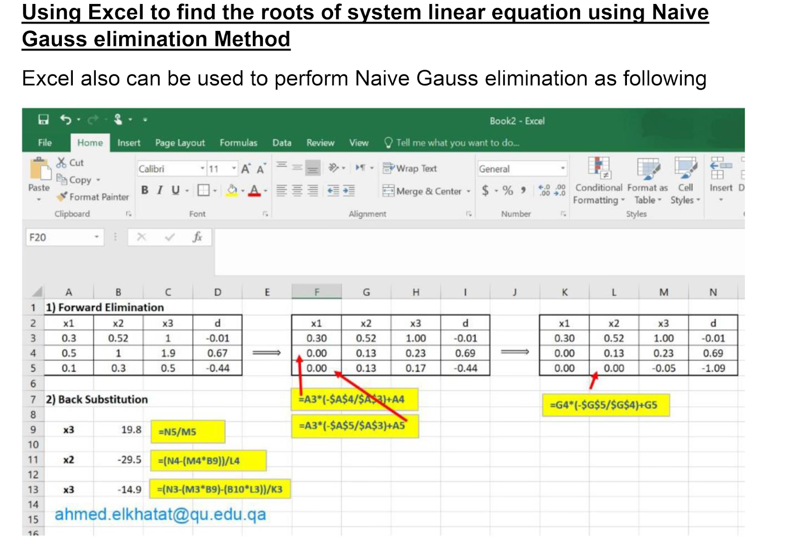Click the Font Color red A swatch

(x=254, y=190)
